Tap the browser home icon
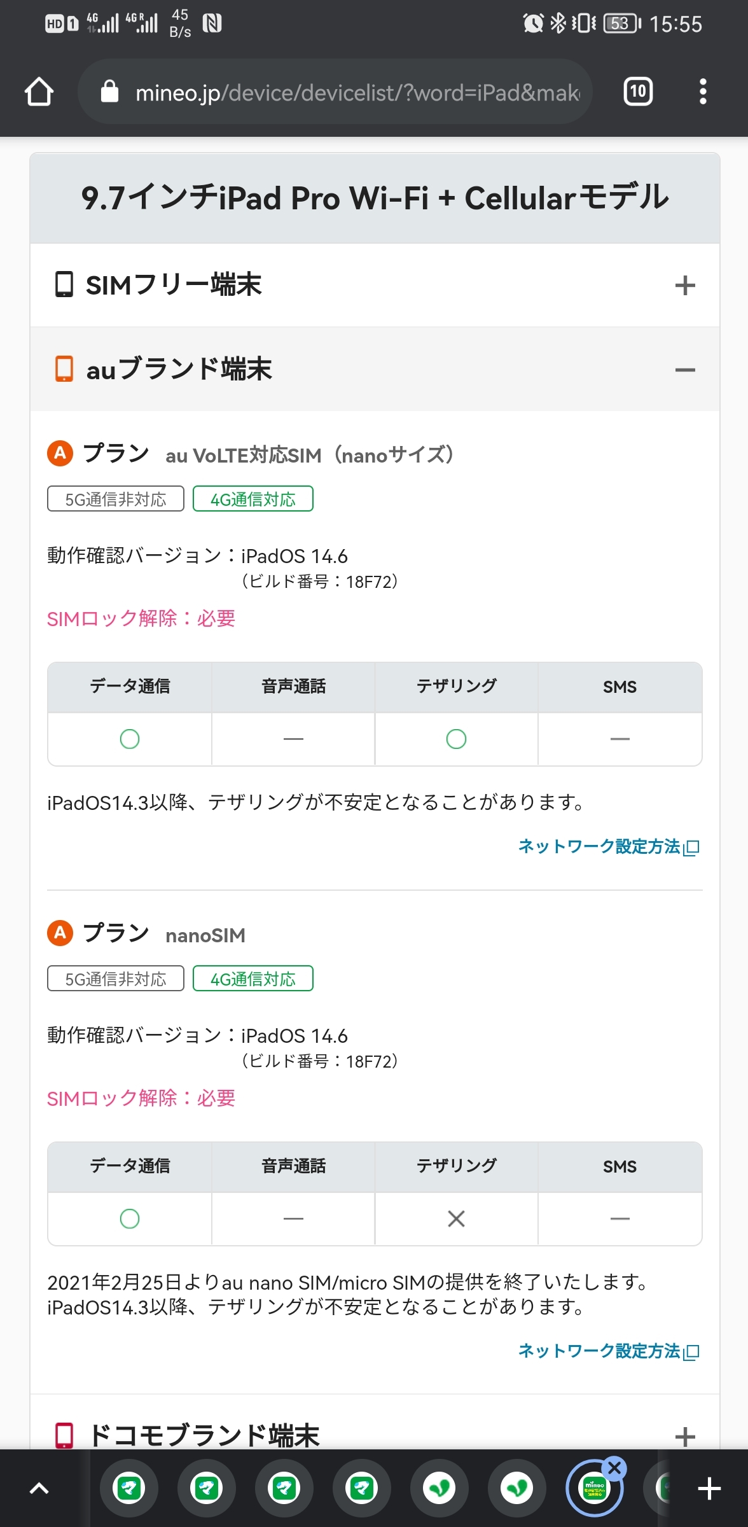Viewport: 748px width, 1527px height. pos(39,92)
